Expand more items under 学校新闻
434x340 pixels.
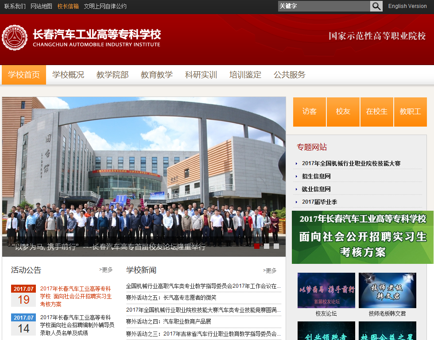pos(270,270)
